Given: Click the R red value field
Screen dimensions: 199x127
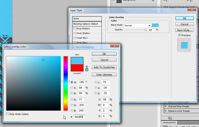Looking at the screenshot, I should pyautogui.click(x=81, y=100).
